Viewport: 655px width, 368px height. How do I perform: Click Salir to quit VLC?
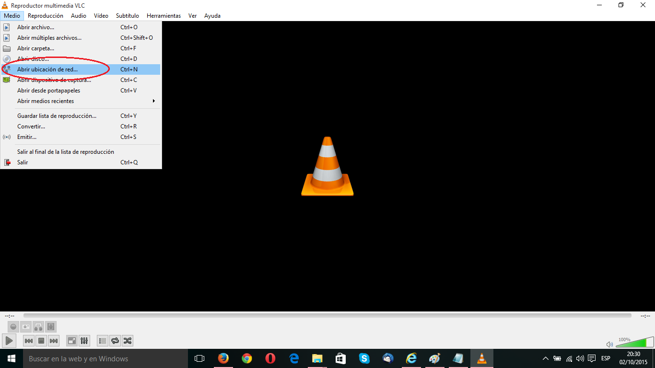pyautogui.click(x=81, y=162)
